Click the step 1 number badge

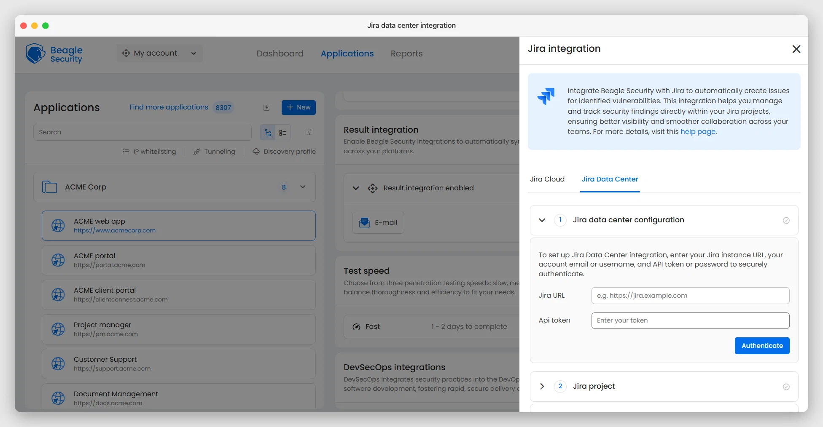[x=560, y=220]
